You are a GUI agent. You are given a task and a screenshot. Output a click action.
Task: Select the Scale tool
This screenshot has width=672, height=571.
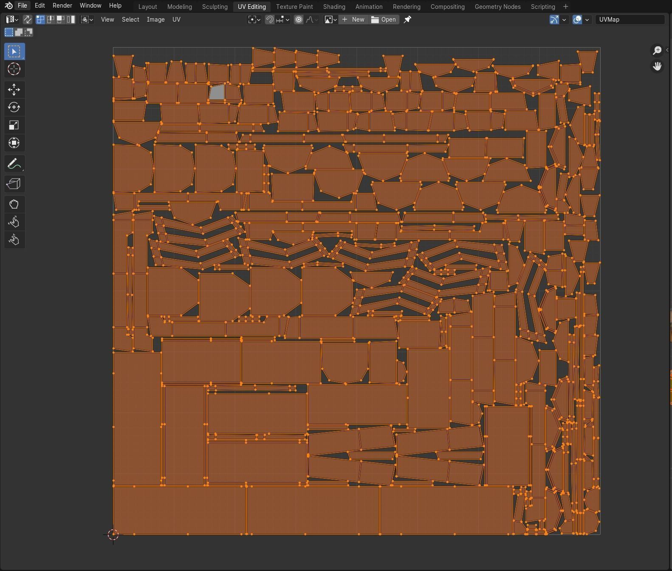click(14, 125)
